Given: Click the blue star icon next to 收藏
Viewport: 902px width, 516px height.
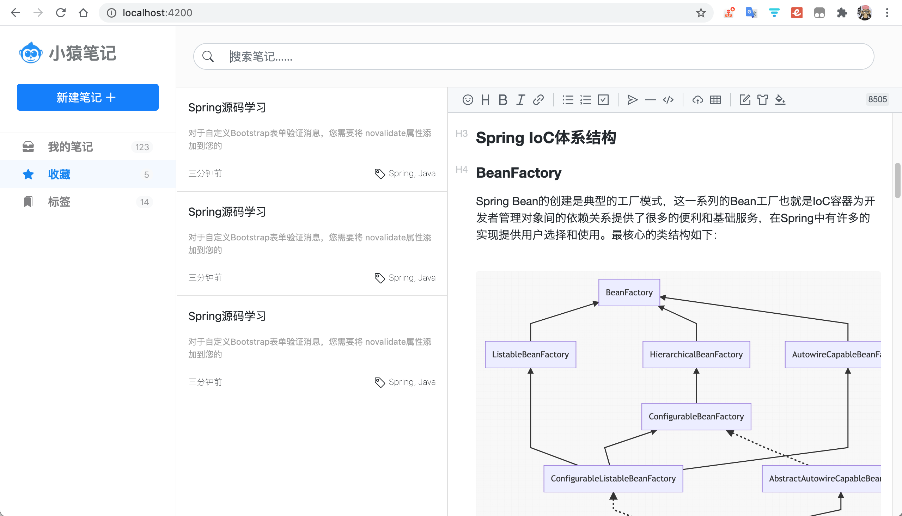Looking at the screenshot, I should pos(28,174).
